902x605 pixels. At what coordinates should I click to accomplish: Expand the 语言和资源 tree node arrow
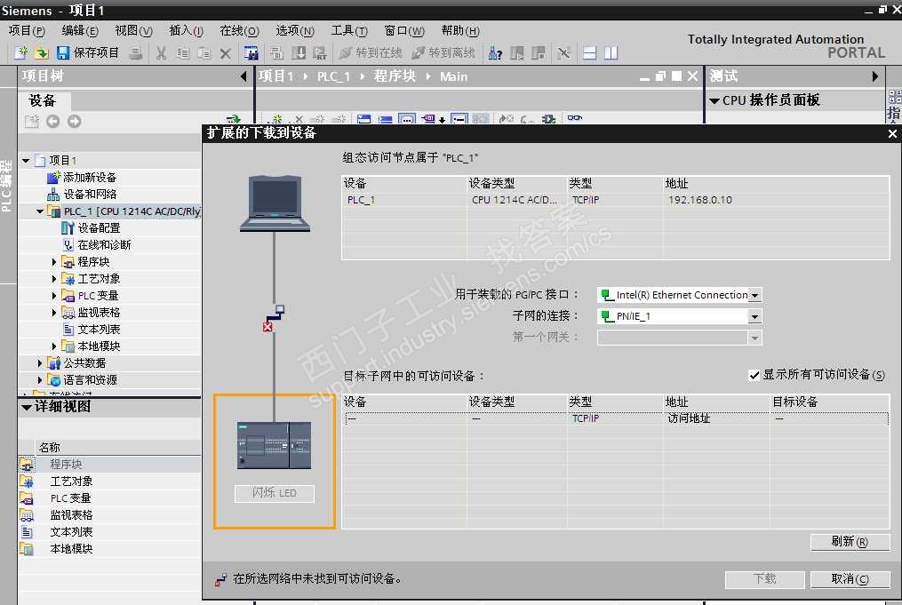tap(40, 380)
